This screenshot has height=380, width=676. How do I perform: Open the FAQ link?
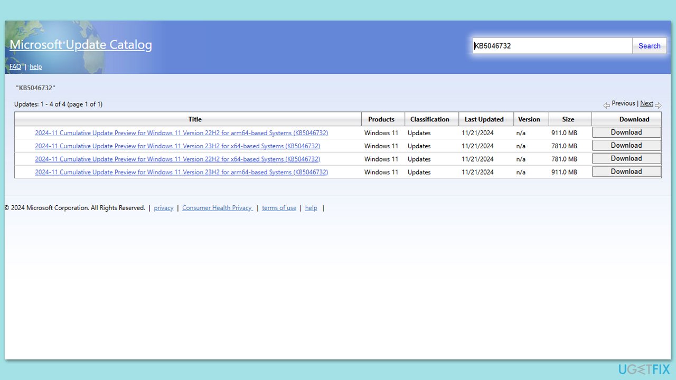point(15,66)
